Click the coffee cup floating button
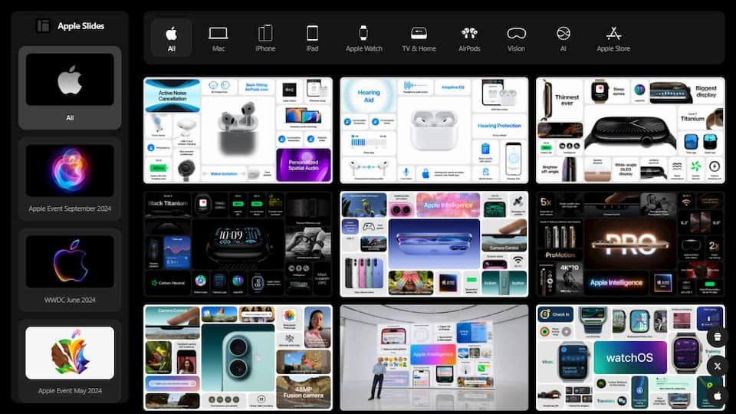The width and height of the screenshot is (736, 414). (718, 337)
